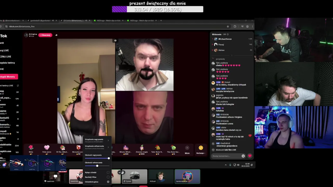Viewport: 333px width, 187px height.
Task: Open the browser three-dot menu
Action: [x=252, y=26]
